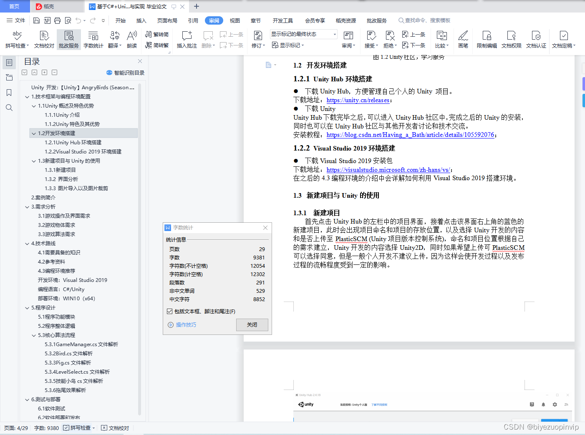Go to next comment 下一条
The height and width of the screenshot is (435, 585).
232,45
